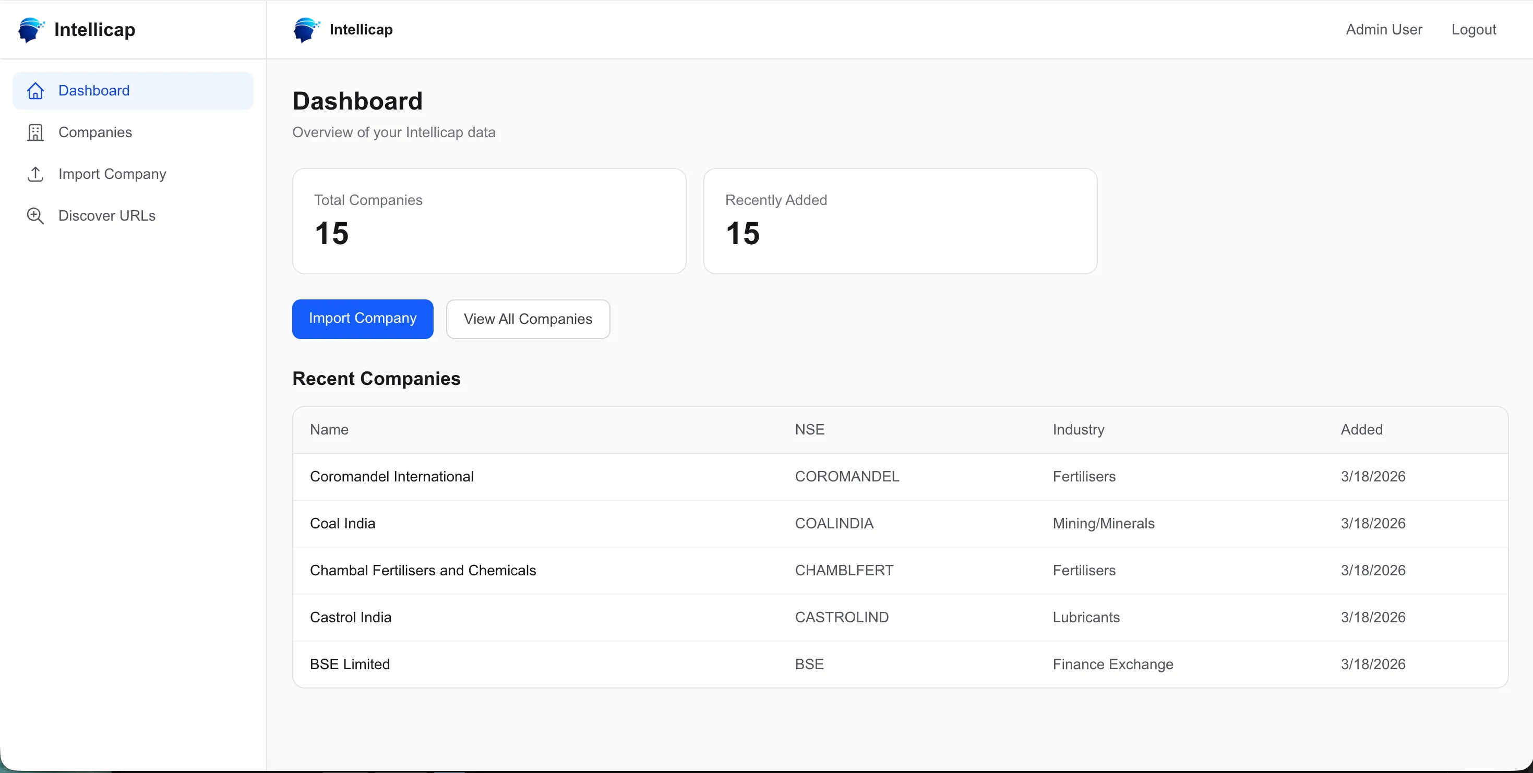Click the View All Companies button
This screenshot has height=773, width=1533.
[x=528, y=319]
